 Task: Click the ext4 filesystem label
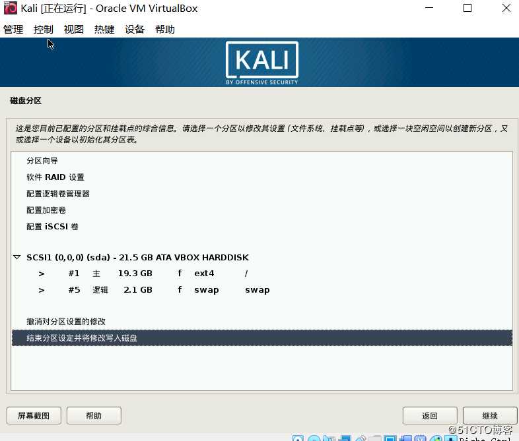[204, 274]
